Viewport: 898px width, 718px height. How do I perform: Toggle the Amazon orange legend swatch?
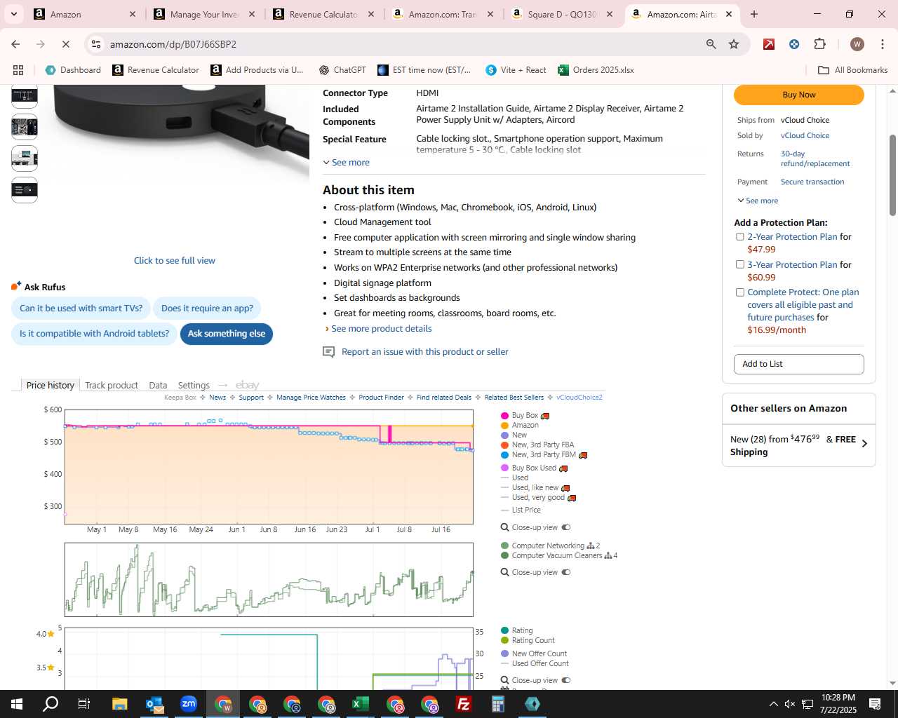504,426
